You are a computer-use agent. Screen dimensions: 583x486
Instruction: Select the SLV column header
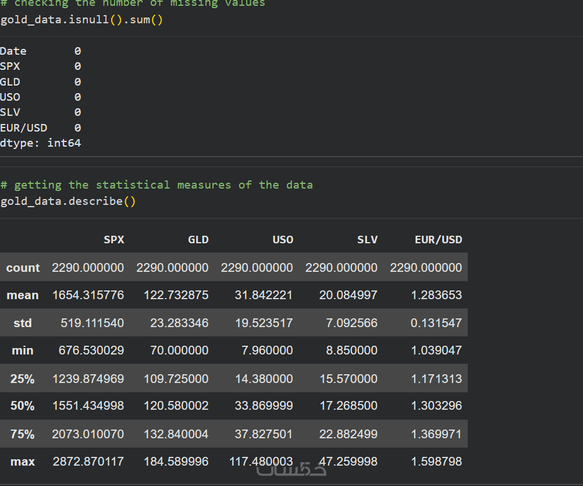pyautogui.click(x=367, y=239)
